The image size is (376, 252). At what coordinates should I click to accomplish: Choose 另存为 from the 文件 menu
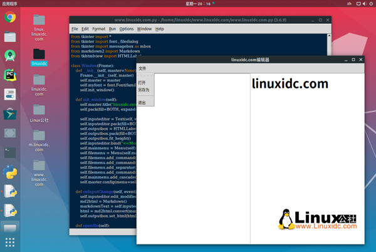coord(144,90)
